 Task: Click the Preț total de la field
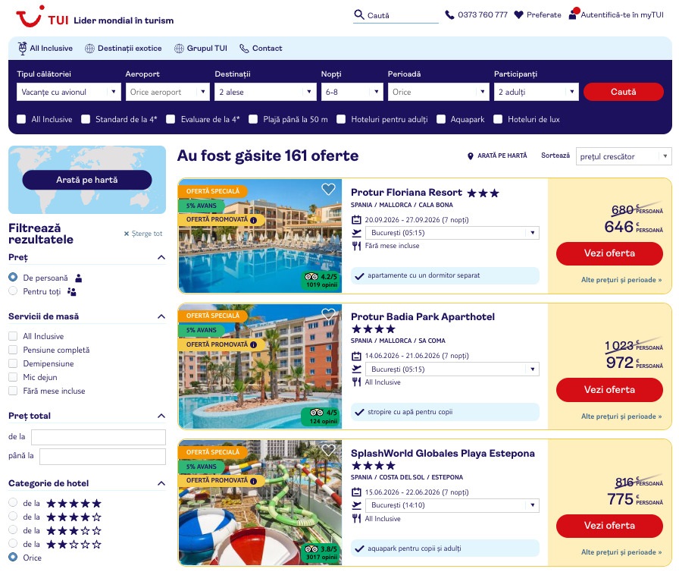pos(99,437)
